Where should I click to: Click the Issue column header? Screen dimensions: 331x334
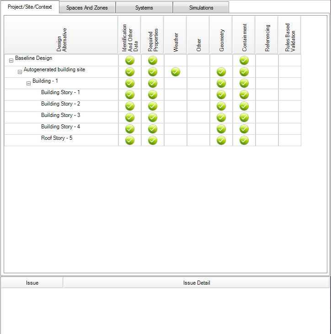tap(32, 283)
